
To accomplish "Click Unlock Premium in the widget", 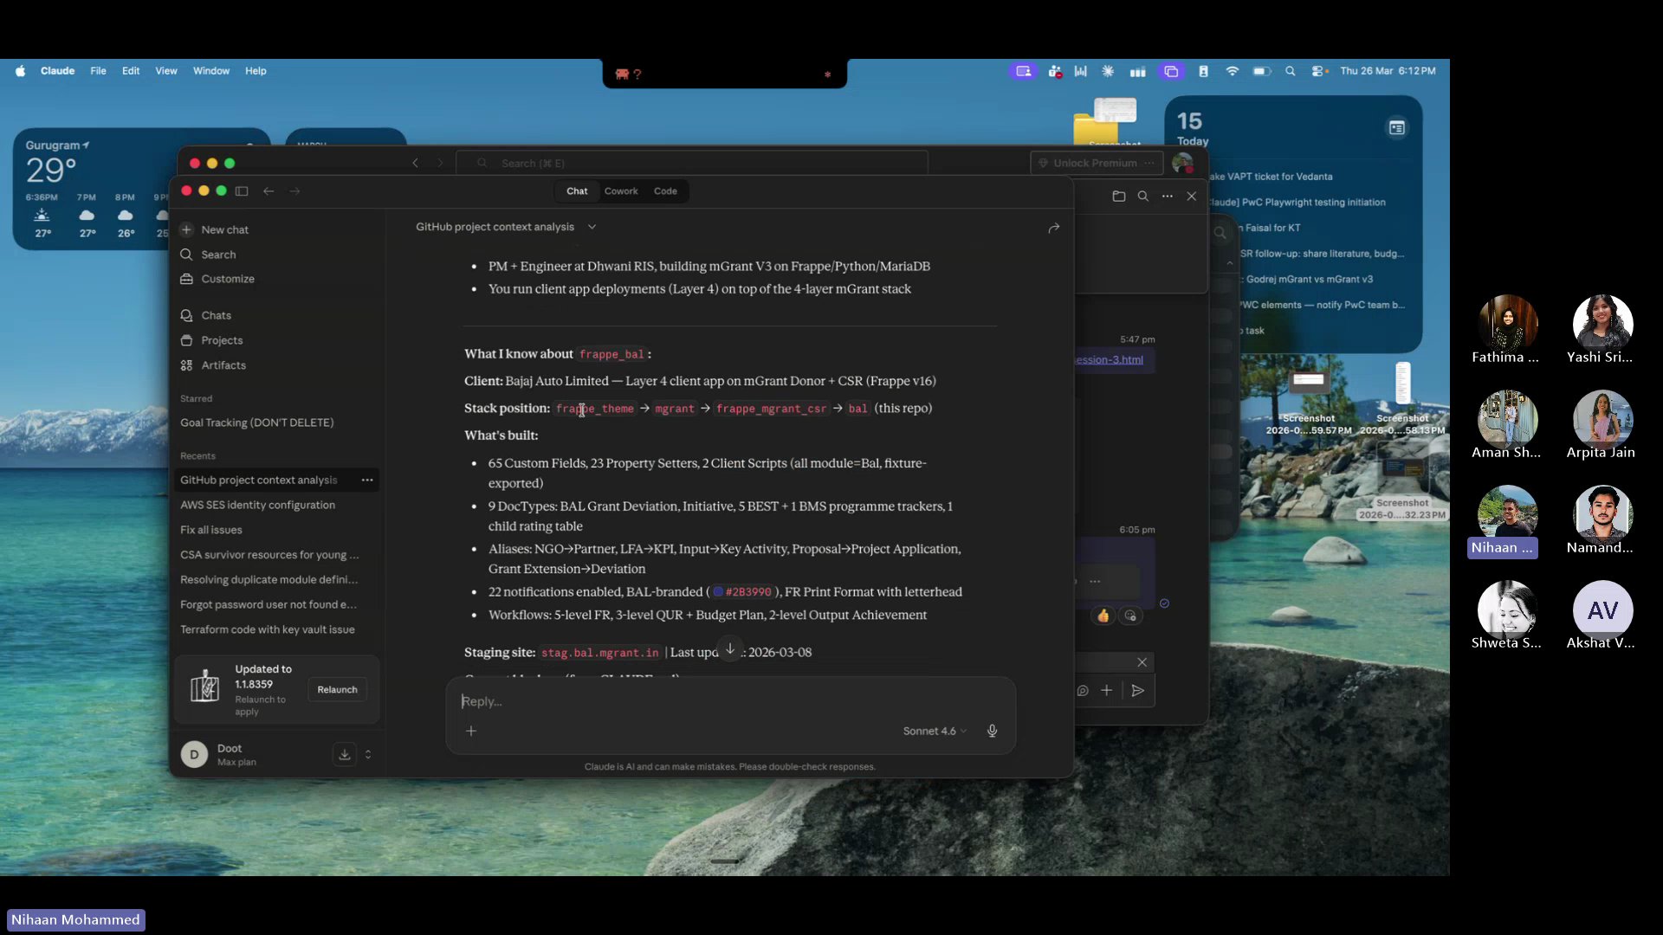I will pyautogui.click(x=1095, y=163).
